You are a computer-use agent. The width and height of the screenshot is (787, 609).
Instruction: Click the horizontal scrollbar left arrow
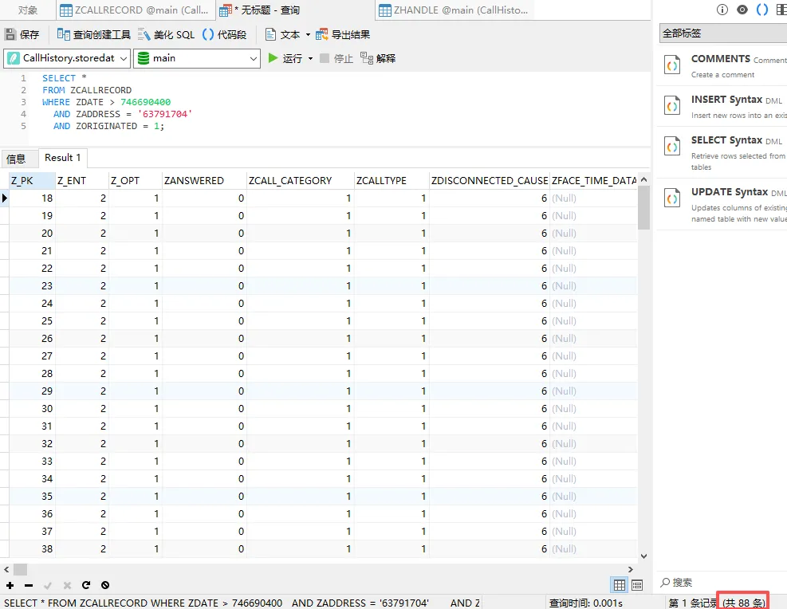6,569
